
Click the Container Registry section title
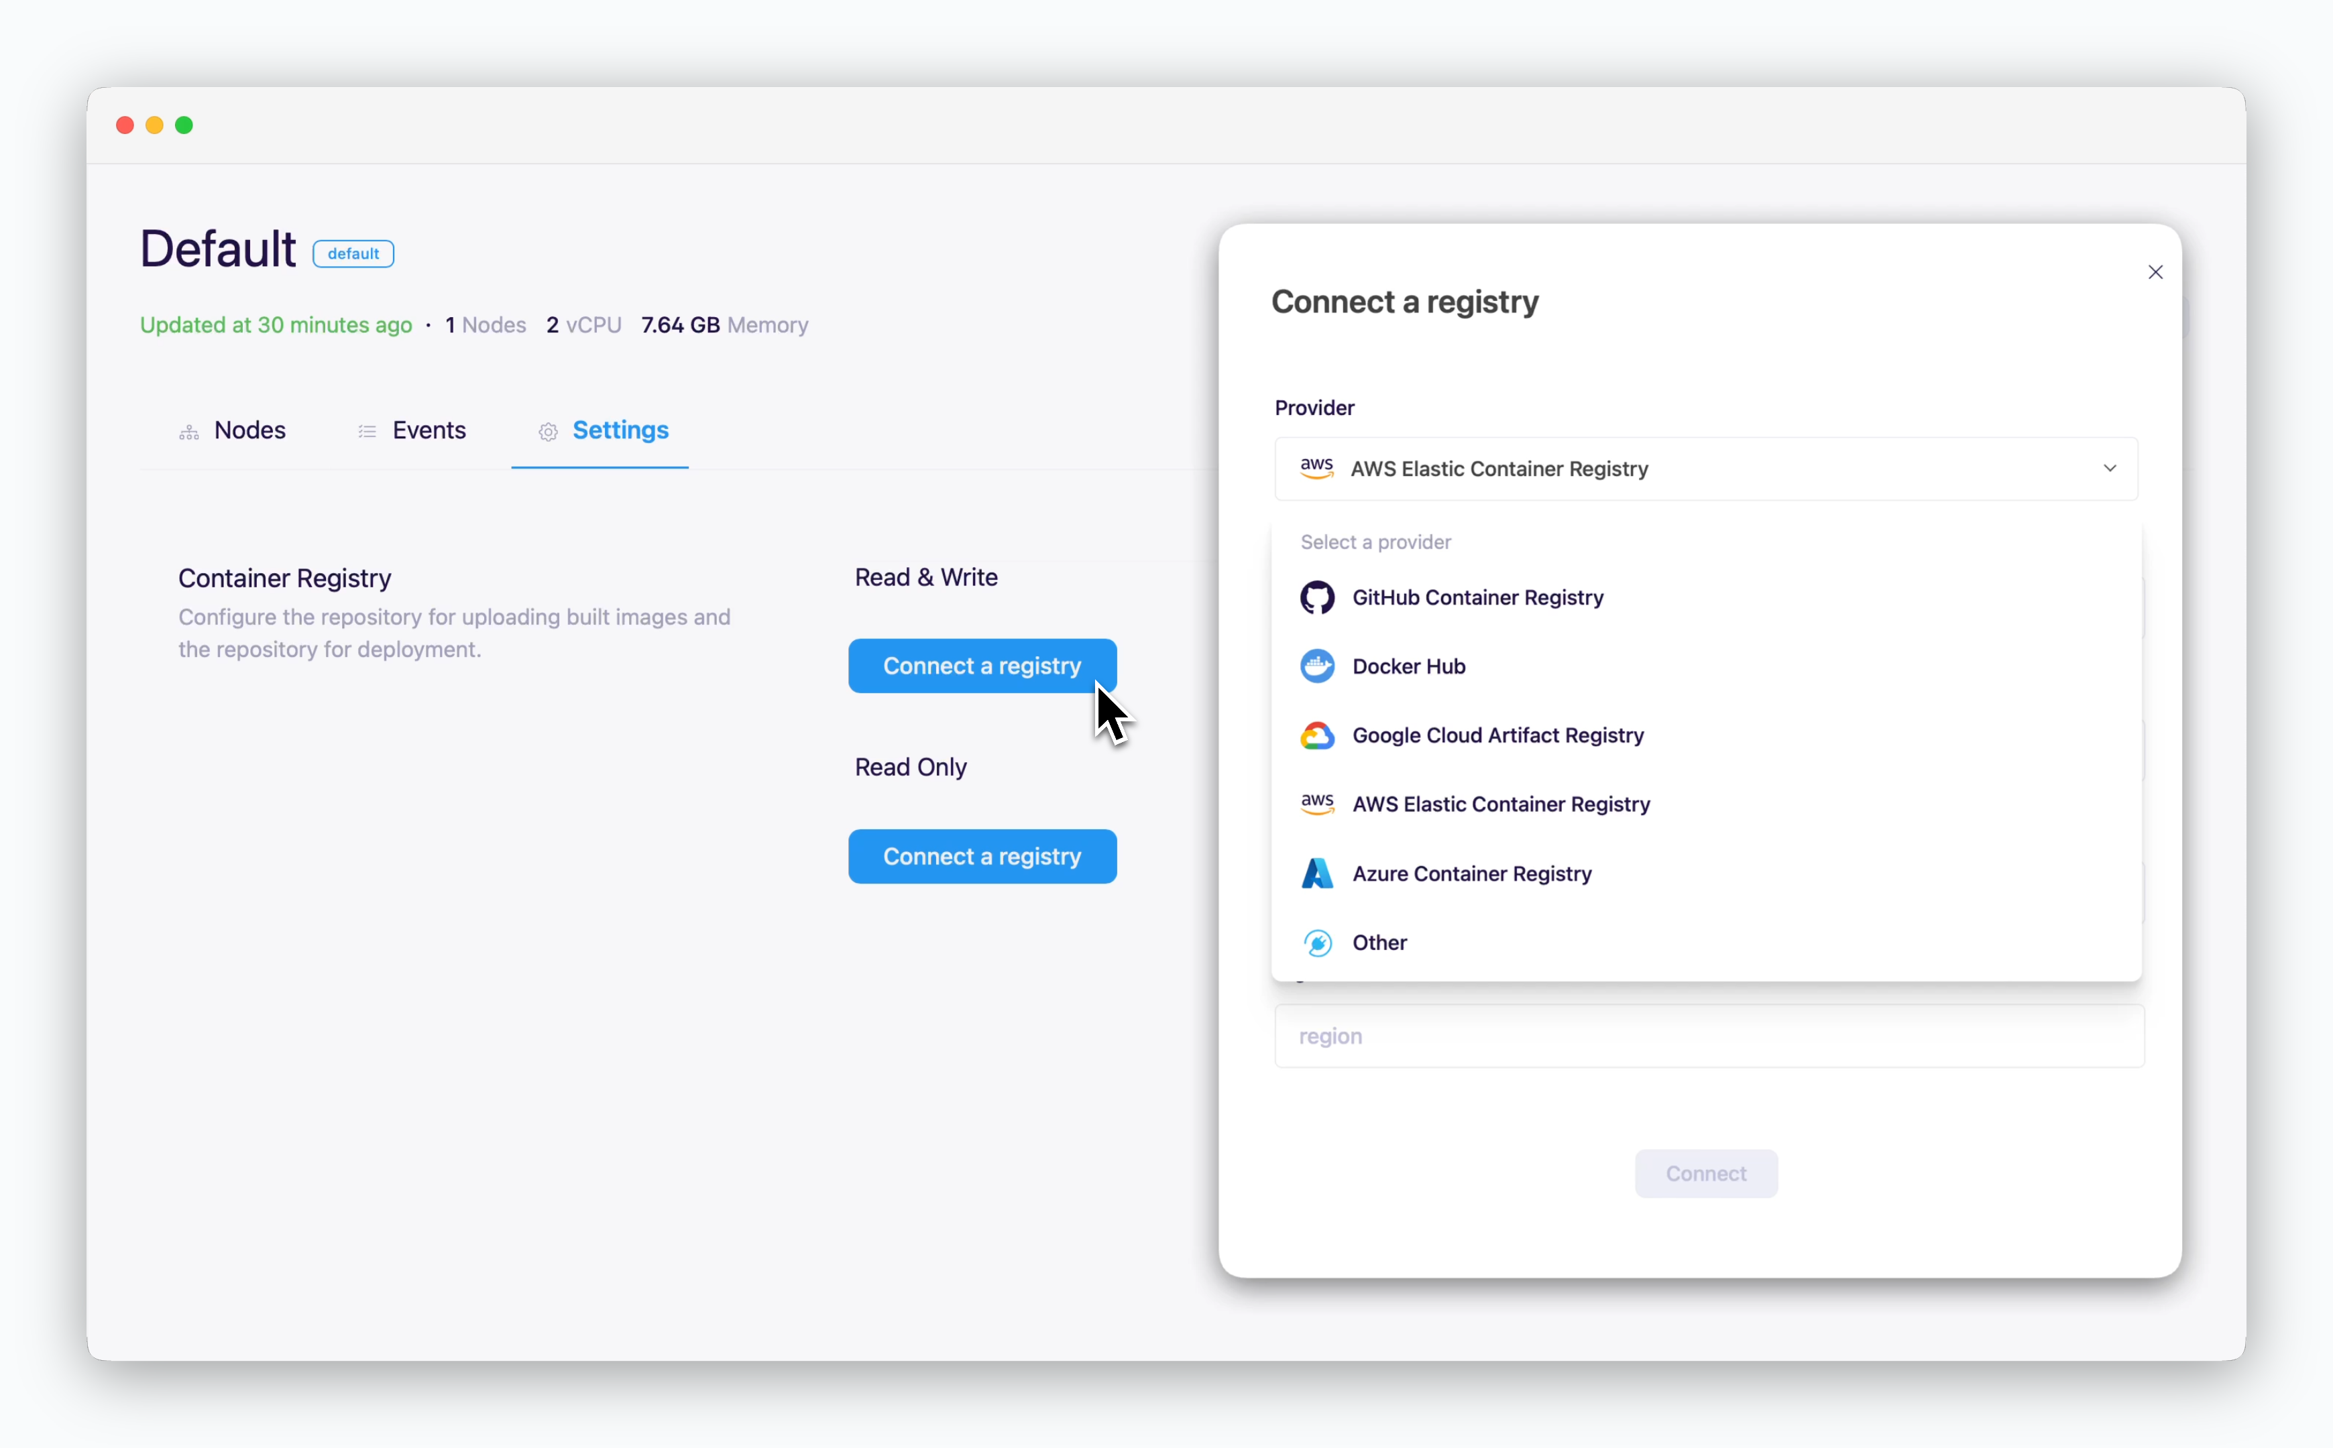tap(284, 579)
